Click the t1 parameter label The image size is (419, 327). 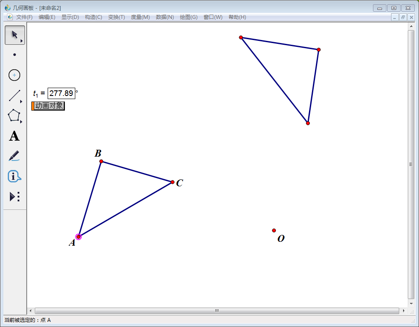[36, 94]
